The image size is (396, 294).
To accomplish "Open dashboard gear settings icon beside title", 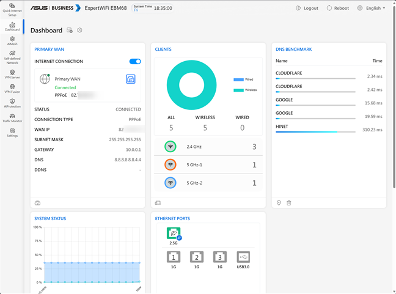I will (x=79, y=31).
